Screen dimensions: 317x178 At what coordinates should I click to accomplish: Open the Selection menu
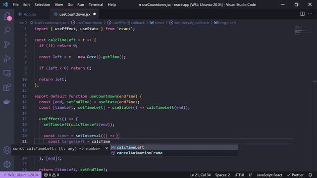click(42, 4)
